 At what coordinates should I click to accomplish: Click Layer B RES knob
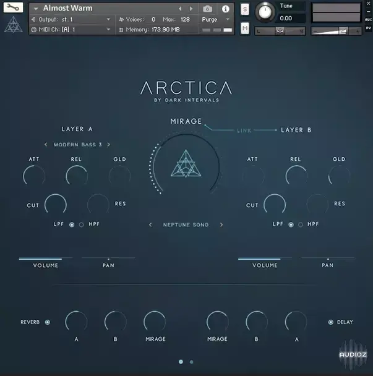317,204
